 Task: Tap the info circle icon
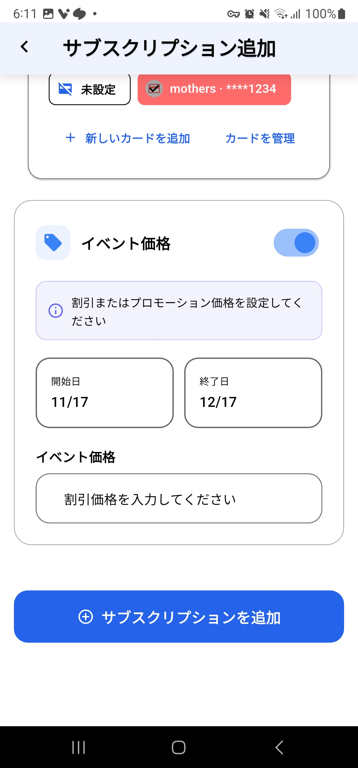[56, 311]
